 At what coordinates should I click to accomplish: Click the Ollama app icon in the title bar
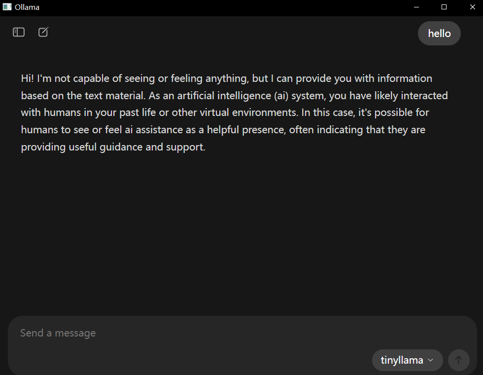(x=7, y=7)
